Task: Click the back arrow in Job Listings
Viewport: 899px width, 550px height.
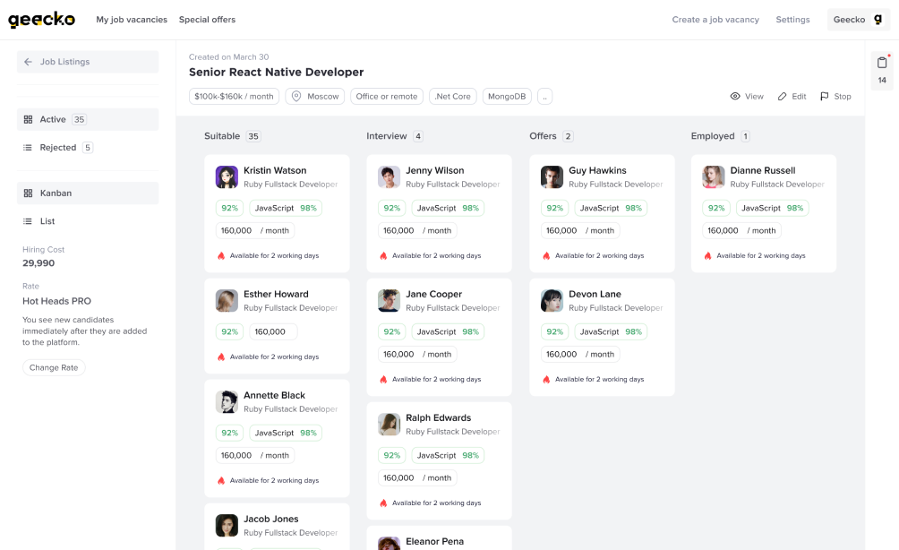Action: click(28, 62)
